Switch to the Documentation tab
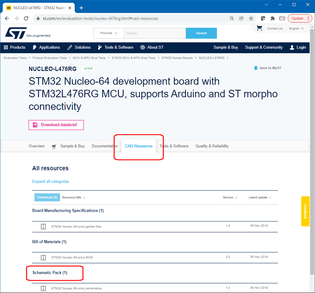315x293 pixels. (x=105, y=146)
